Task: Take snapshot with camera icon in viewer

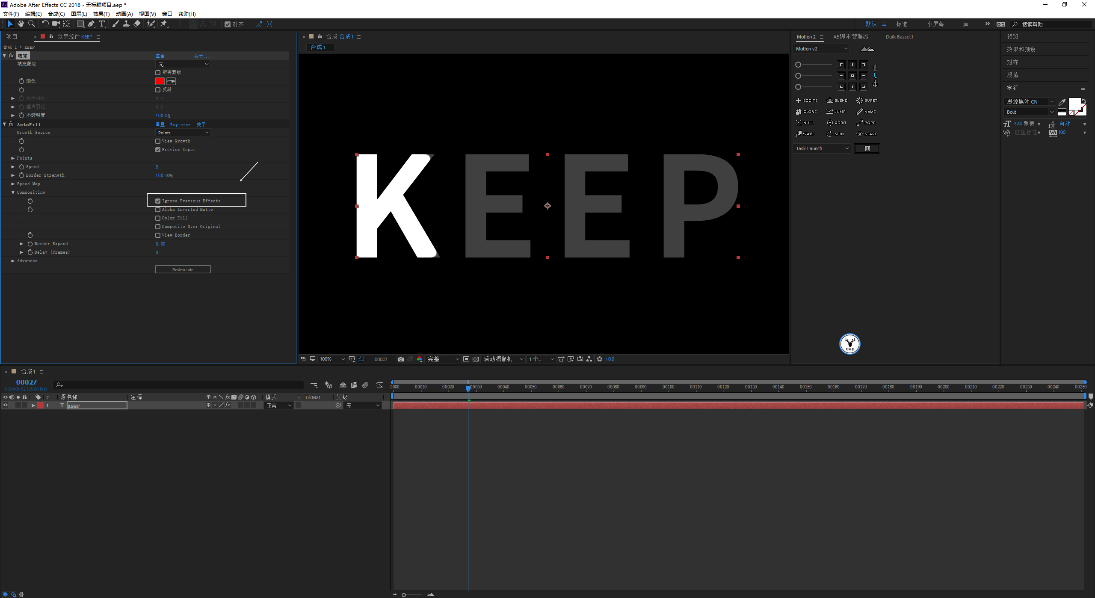Action: point(400,359)
